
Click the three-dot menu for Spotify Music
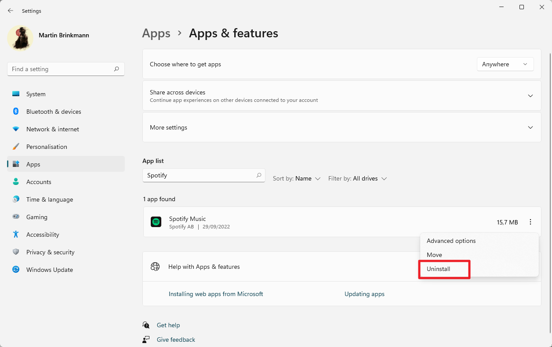coord(530,222)
